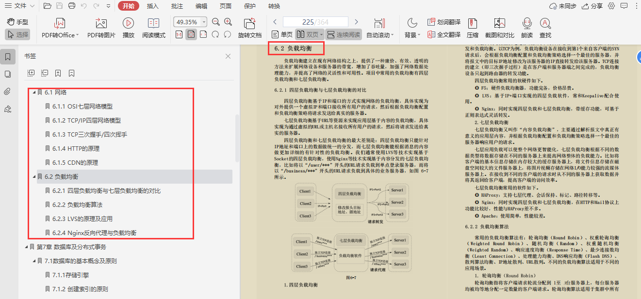Click the 旋转文档 rotate document tool
The width and height of the screenshot is (641, 299).
[x=250, y=28]
